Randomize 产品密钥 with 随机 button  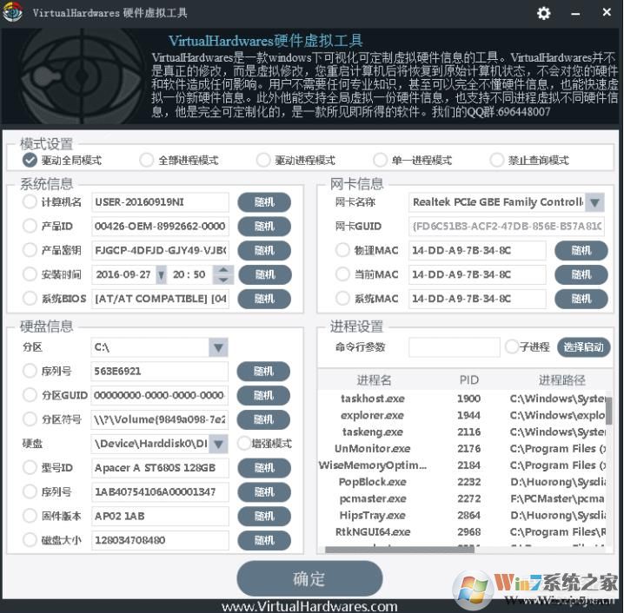pos(264,250)
